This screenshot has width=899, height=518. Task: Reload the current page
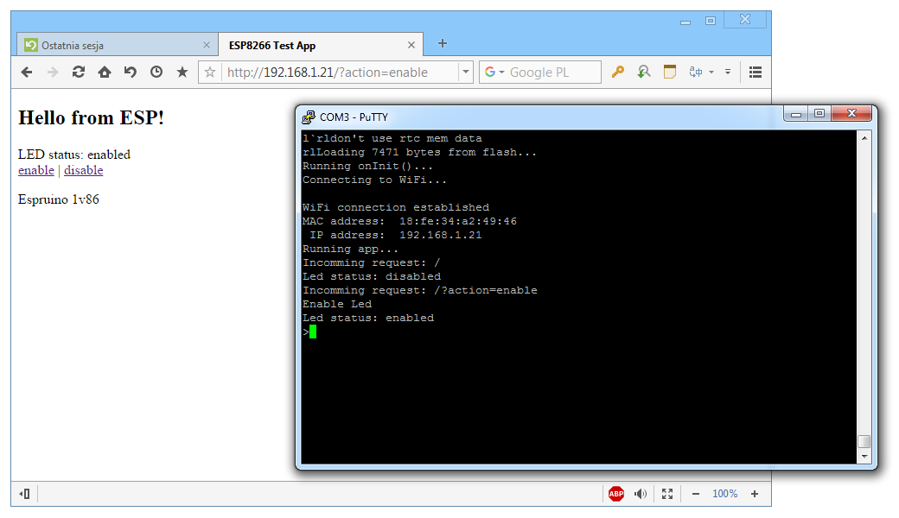pos(79,73)
